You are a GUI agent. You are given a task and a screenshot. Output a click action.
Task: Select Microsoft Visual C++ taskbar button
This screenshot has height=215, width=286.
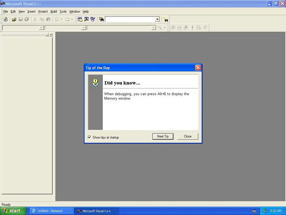point(97,211)
